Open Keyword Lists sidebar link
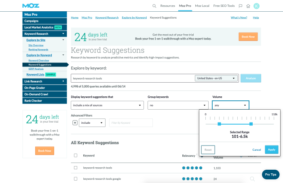The height and width of the screenshot is (183, 283). 35,75
